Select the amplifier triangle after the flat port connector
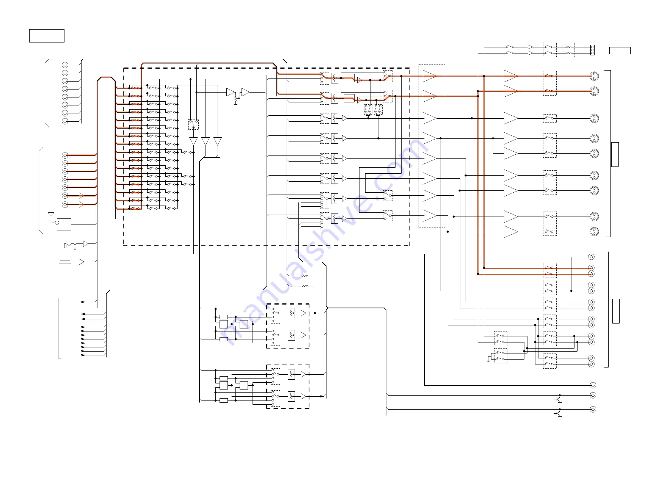 pyautogui.click(x=81, y=262)
